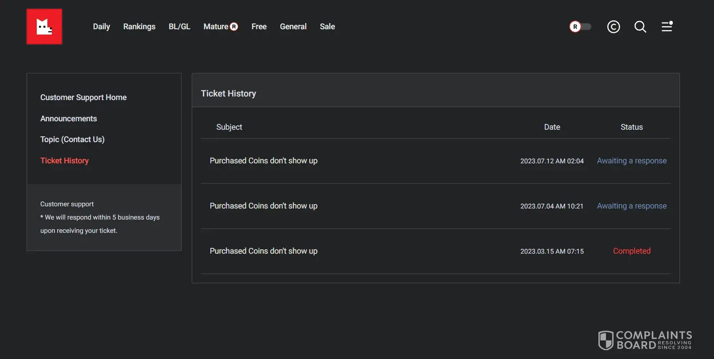
Task: Select Ticket History in sidebar
Action: pyautogui.click(x=65, y=161)
